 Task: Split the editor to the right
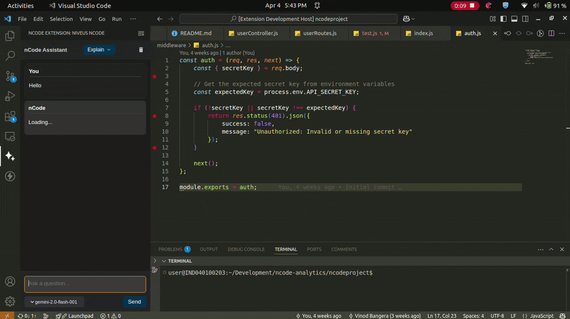click(x=551, y=34)
